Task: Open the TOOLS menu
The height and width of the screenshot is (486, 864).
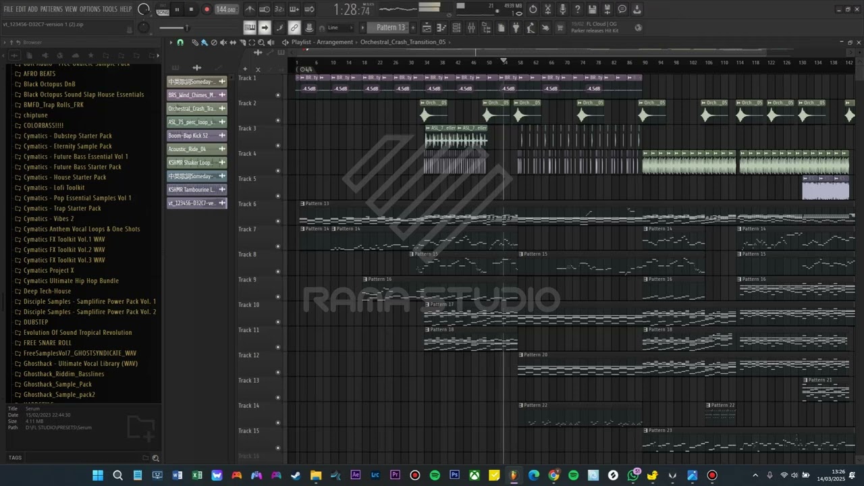Action: pyautogui.click(x=110, y=9)
